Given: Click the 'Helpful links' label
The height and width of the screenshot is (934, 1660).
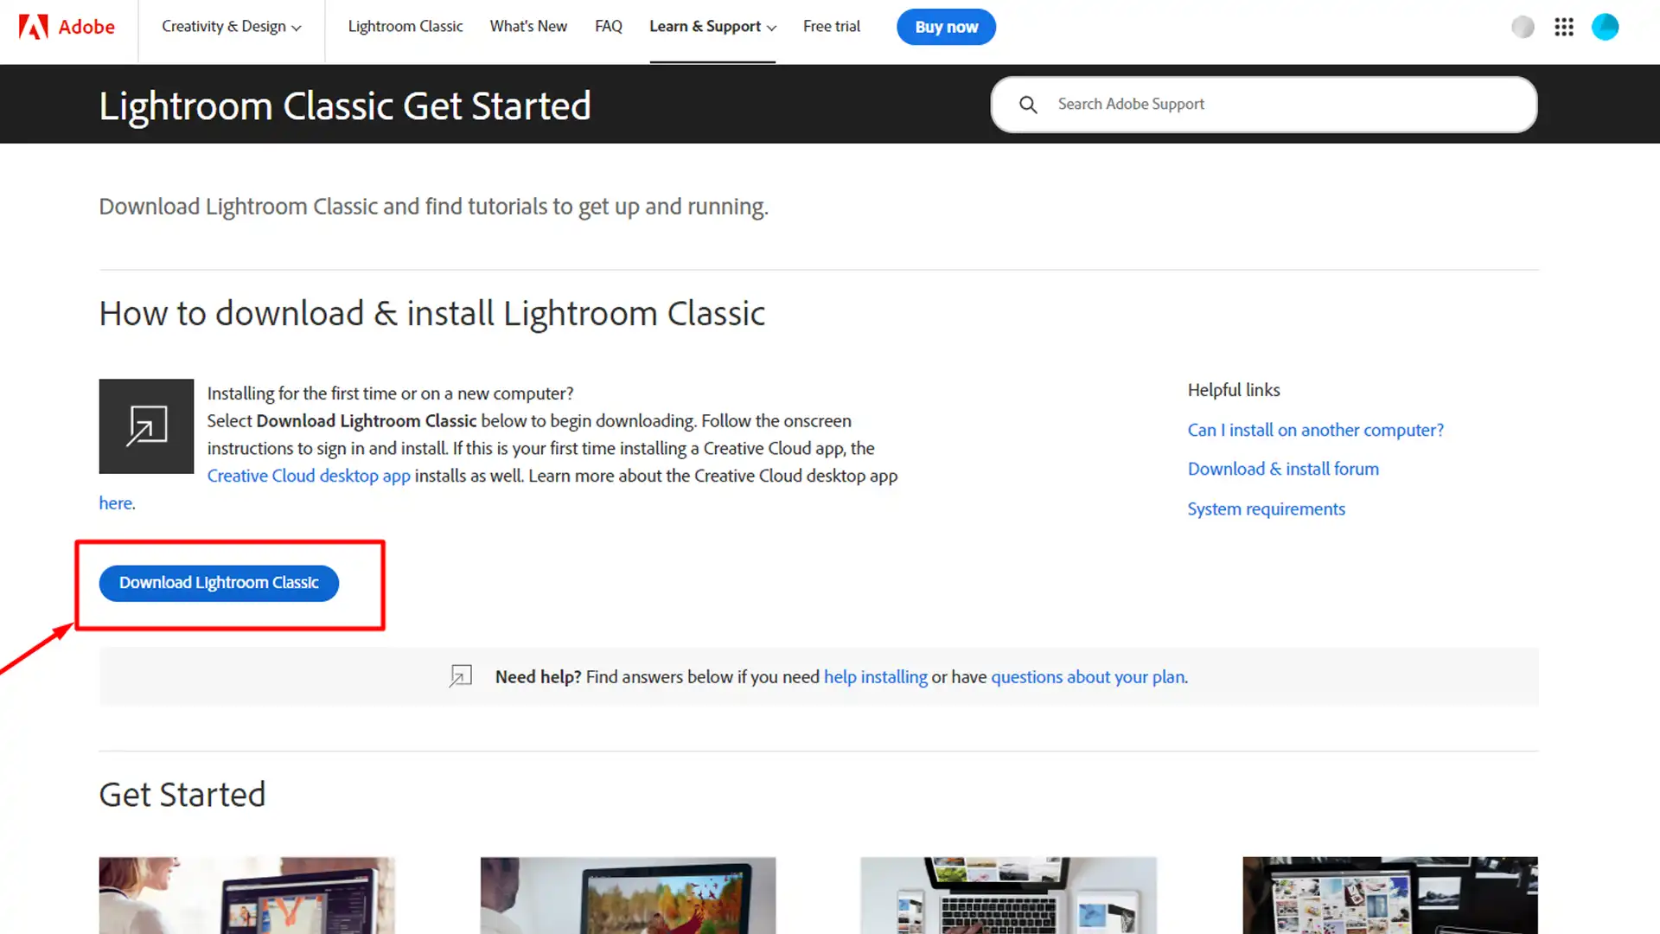Looking at the screenshot, I should [x=1234, y=390].
